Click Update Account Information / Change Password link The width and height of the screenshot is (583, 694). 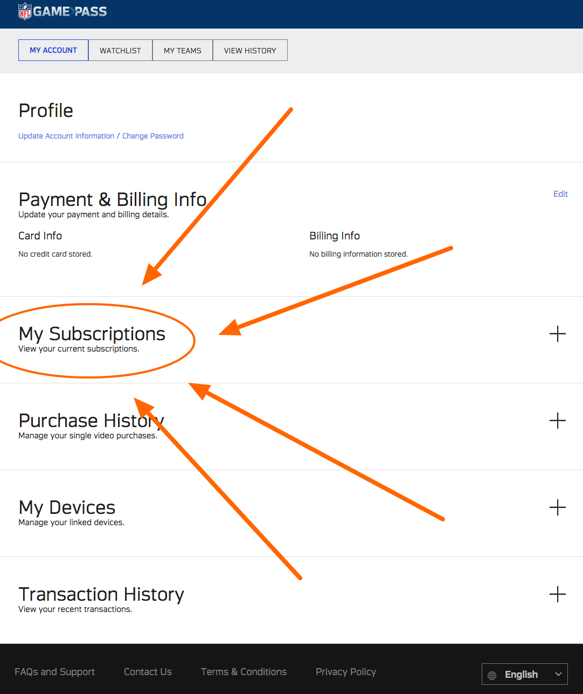[101, 136]
